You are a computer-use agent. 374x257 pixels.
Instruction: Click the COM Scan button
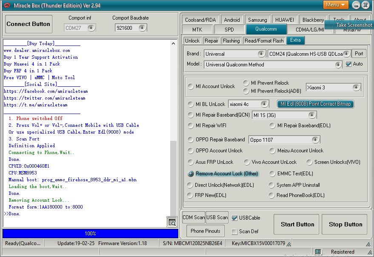click(194, 217)
